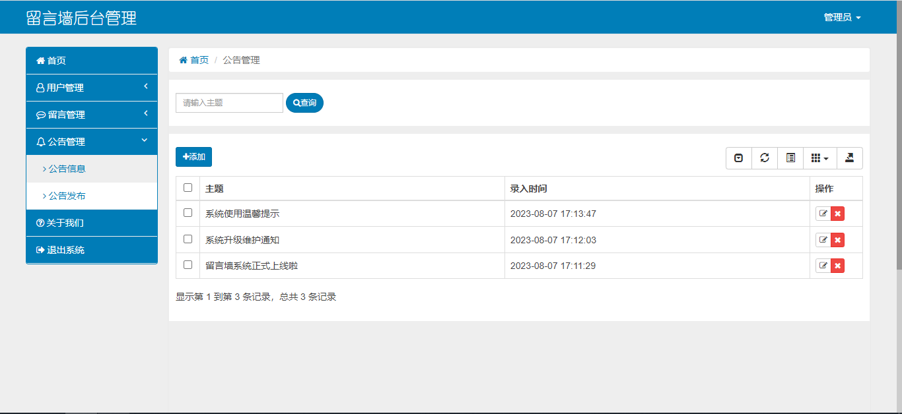Screen dimensions: 902x414
Task: Delete the 系统使用温馨提示 announcement
Action: (x=837, y=214)
